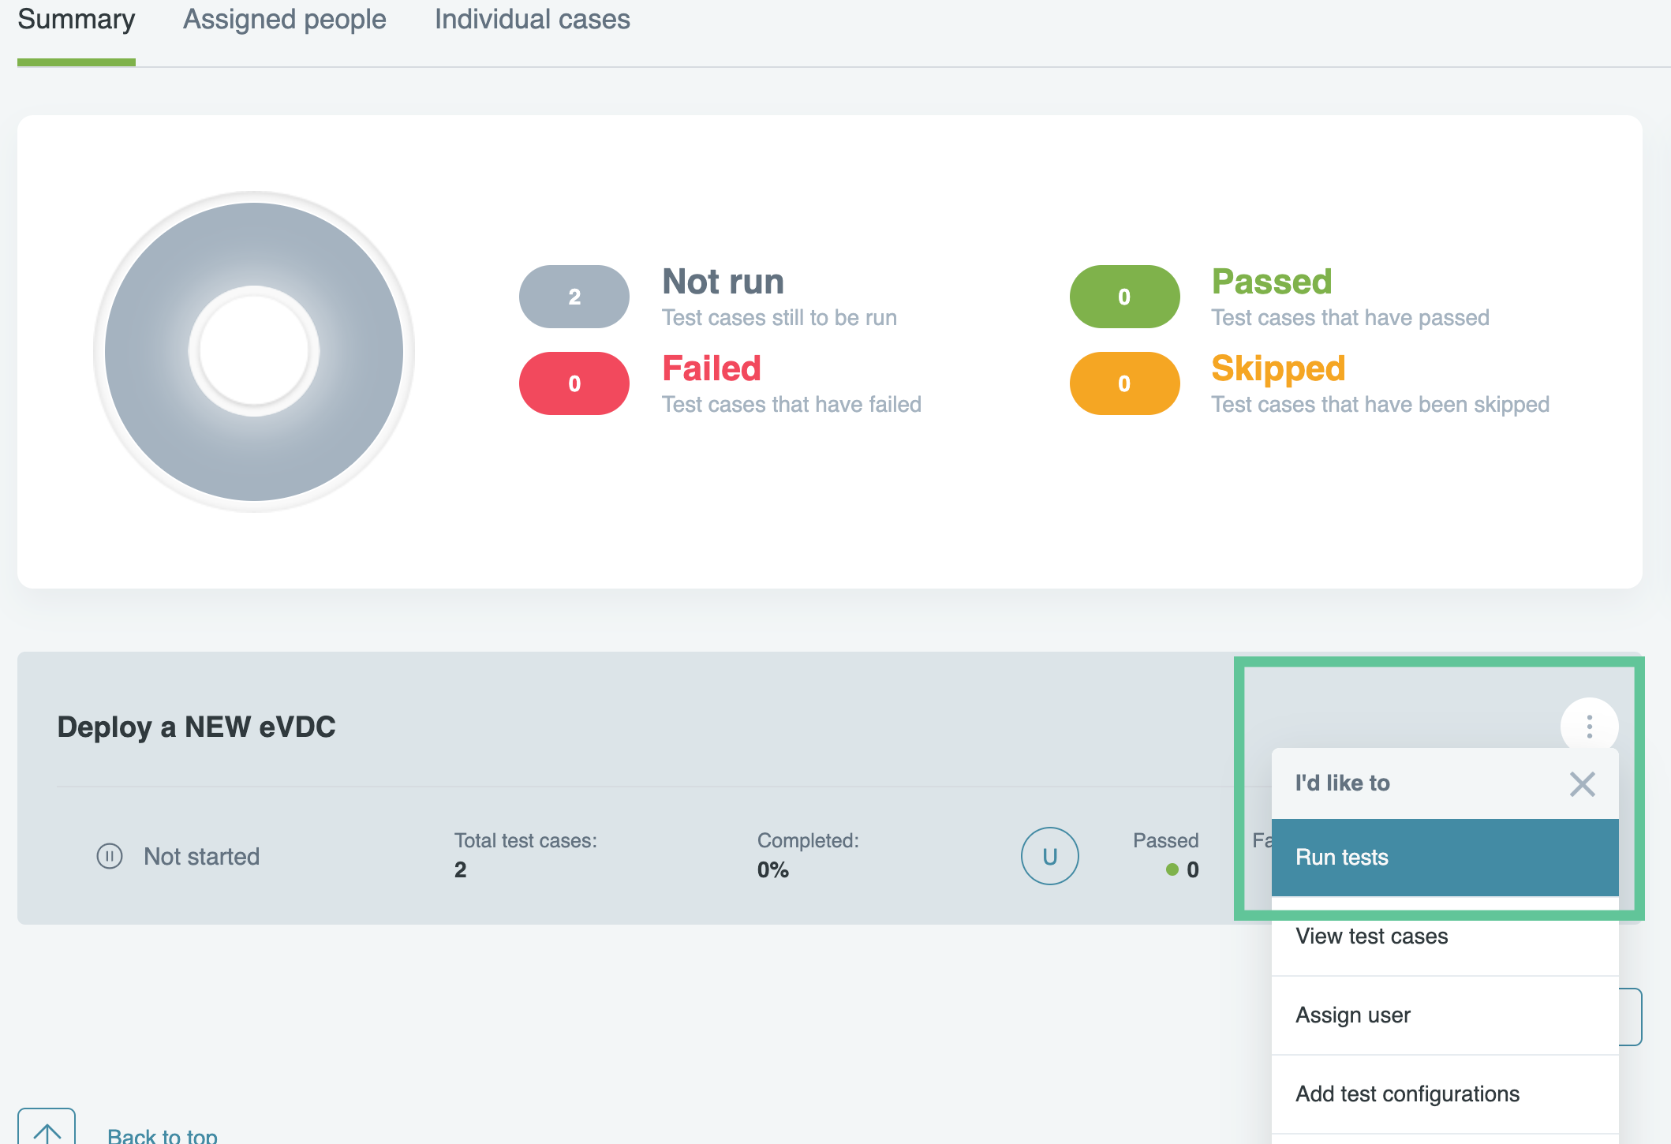This screenshot has height=1144, width=1671.
Task: Close the I'd like to popup
Action: (x=1582, y=783)
